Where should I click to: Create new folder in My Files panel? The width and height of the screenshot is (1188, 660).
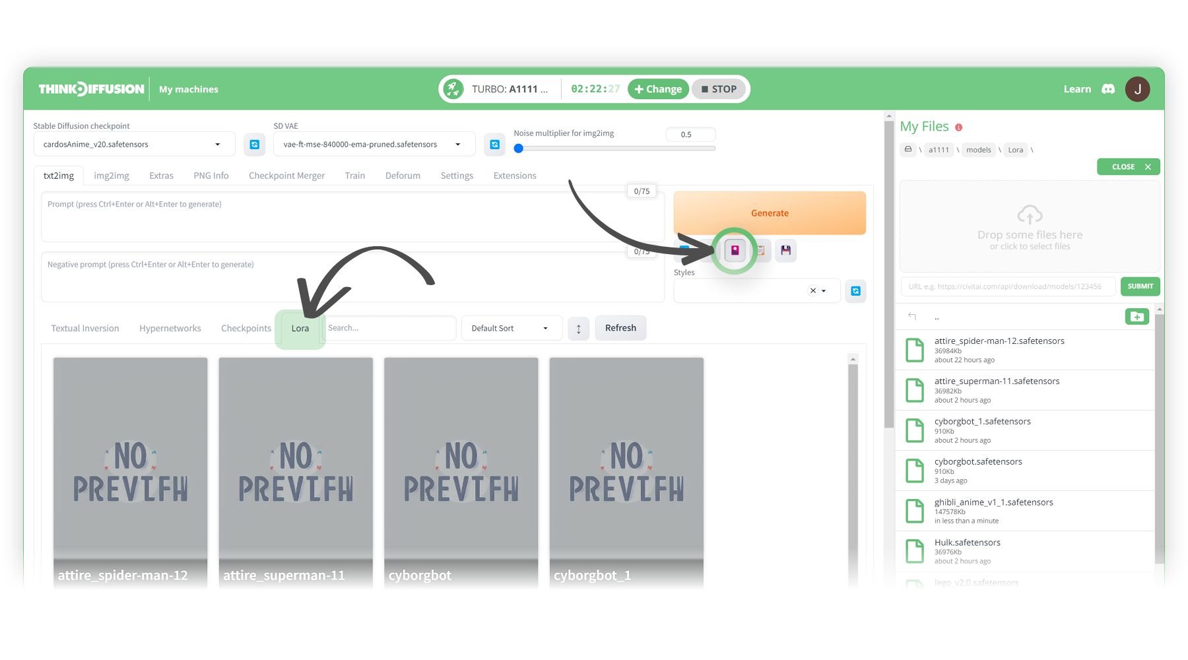tap(1137, 316)
